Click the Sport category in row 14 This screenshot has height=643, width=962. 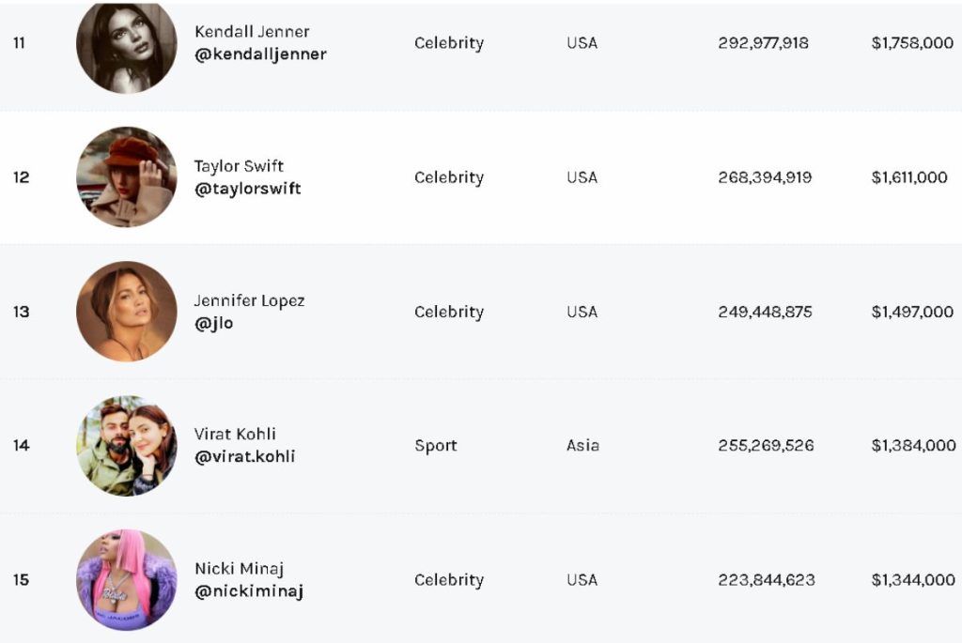tap(436, 446)
